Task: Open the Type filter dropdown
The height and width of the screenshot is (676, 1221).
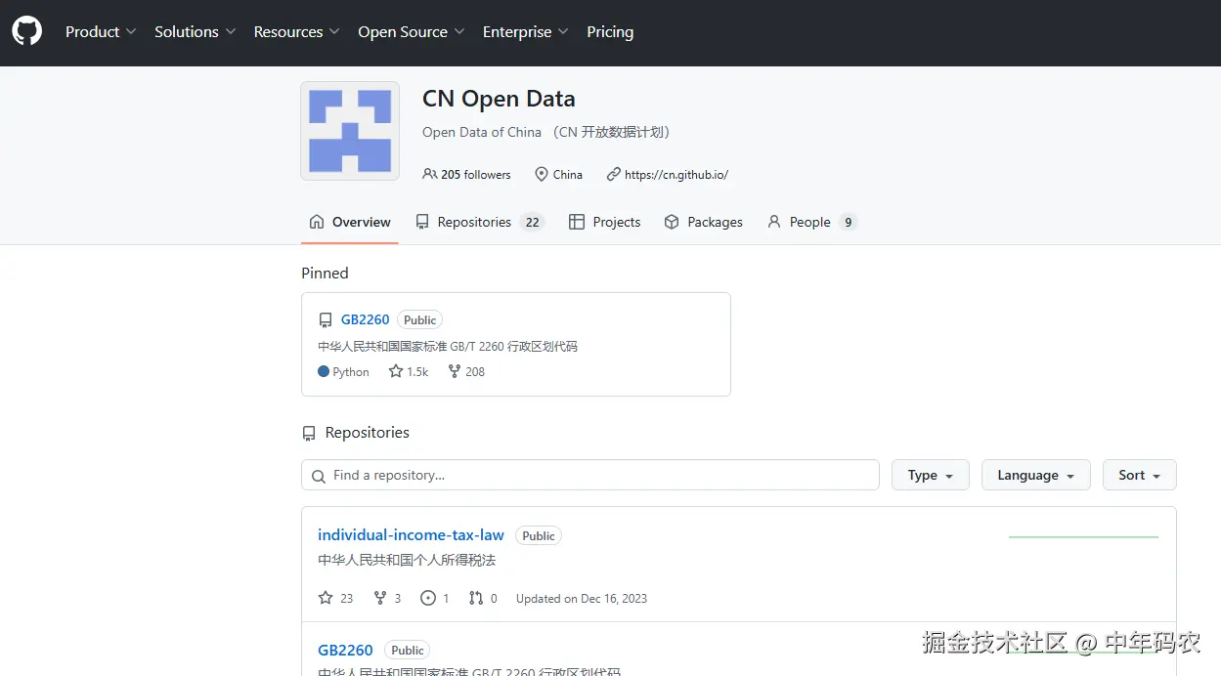Action: (x=931, y=475)
